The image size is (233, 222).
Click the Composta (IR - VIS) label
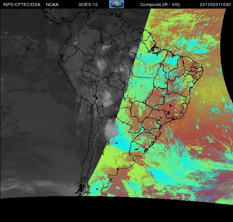pos(160,4)
